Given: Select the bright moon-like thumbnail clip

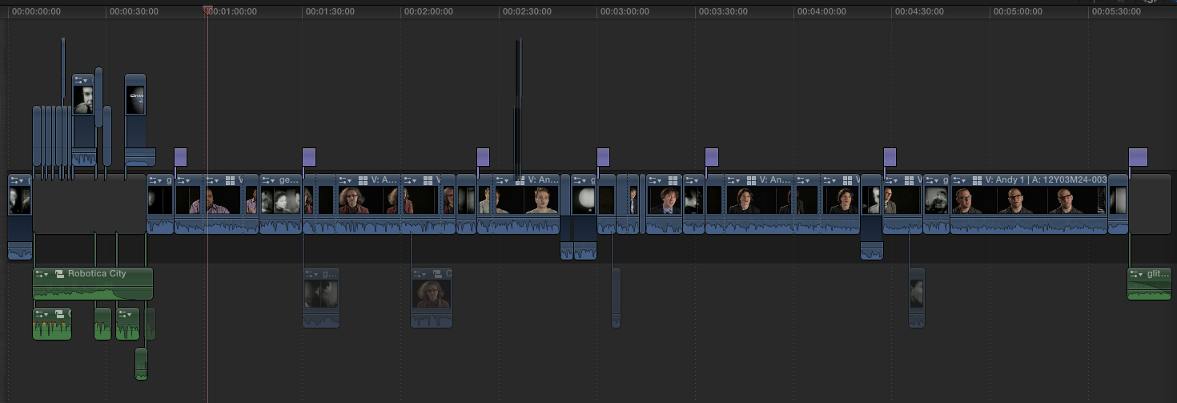Looking at the screenshot, I should [584, 200].
